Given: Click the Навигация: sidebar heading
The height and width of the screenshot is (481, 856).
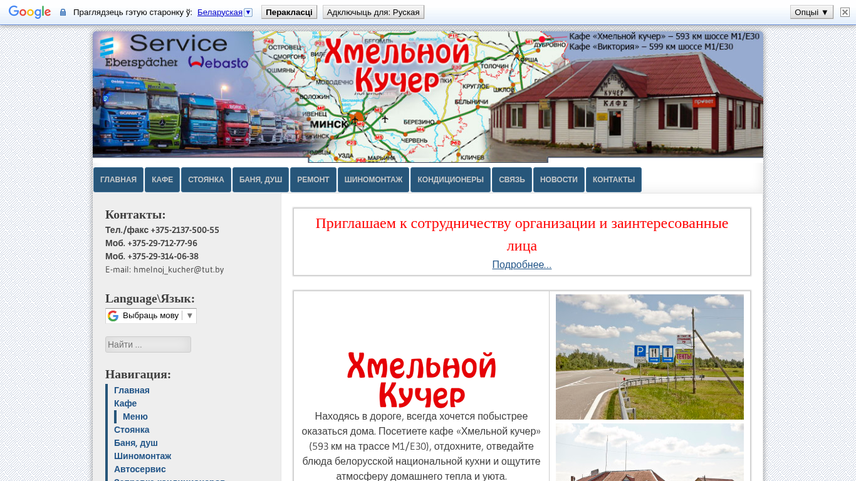Looking at the screenshot, I should click(138, 374).
